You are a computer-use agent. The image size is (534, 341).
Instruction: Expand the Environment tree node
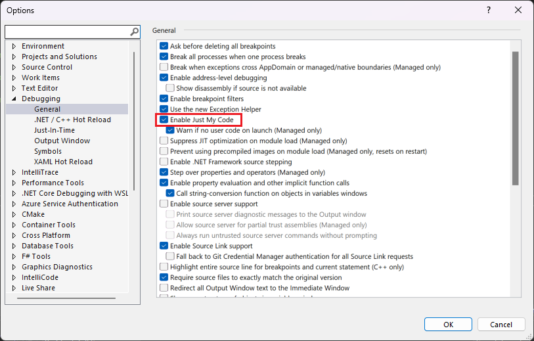pyautogui.click(x=14, y=46)
